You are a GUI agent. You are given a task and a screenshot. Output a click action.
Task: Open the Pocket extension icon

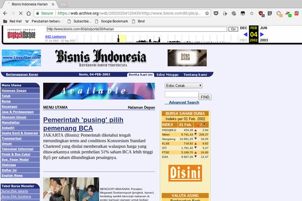tap(216, 13)
